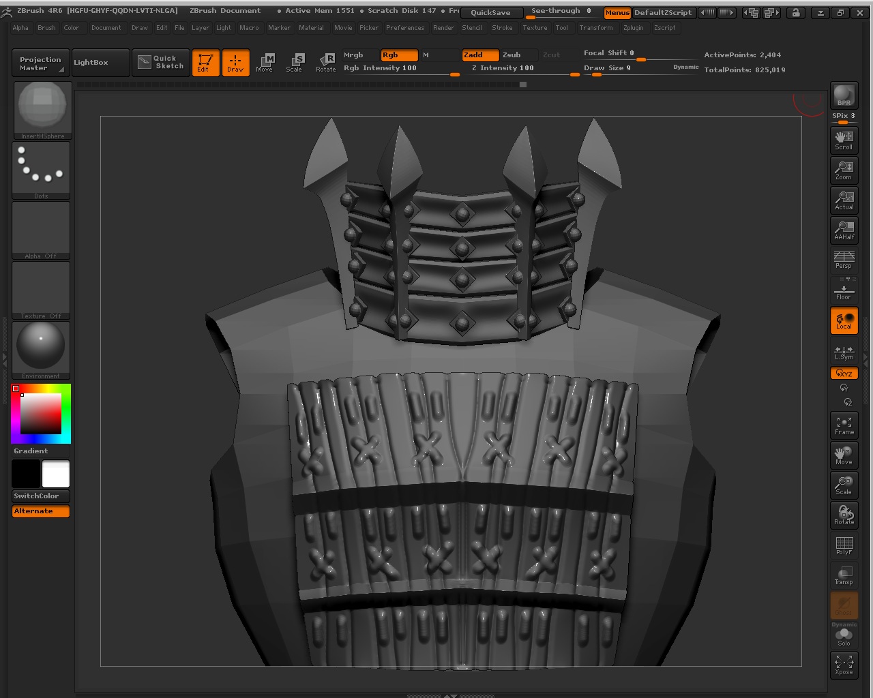Click the AAHalf antialiased half-size icon

pos(844,230)
